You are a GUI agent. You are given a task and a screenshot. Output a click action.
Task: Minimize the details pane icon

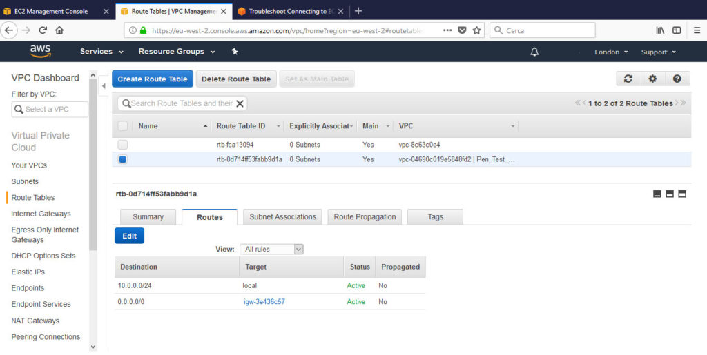tap(657, 194)
